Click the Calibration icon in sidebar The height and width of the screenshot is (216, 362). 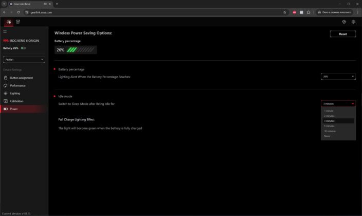pos(6,101)
